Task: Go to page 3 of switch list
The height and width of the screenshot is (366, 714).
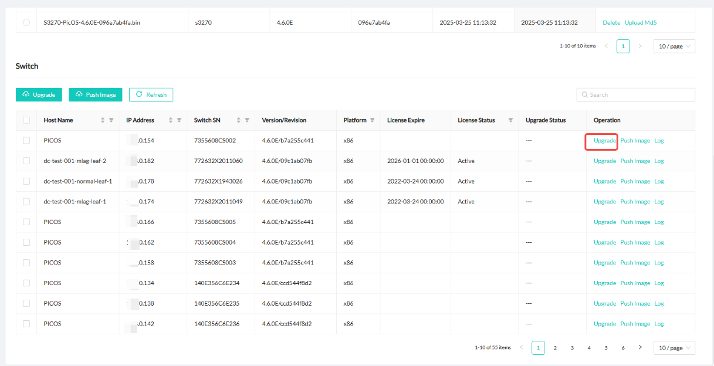Action: pos(572,348)
